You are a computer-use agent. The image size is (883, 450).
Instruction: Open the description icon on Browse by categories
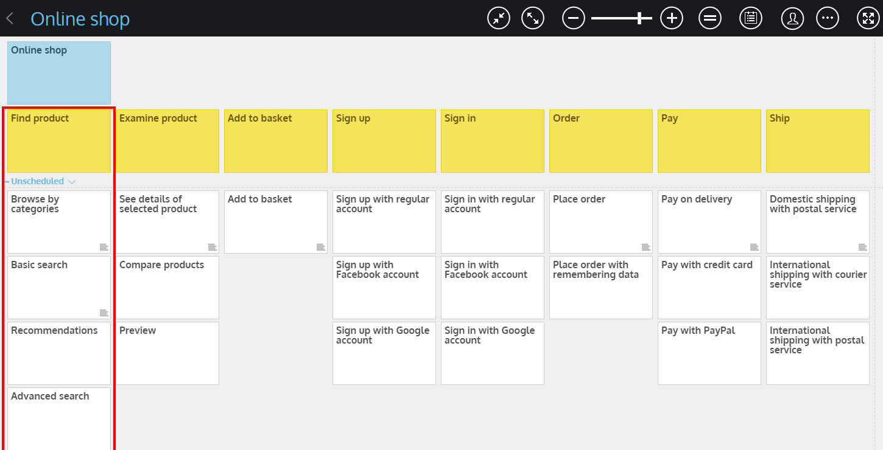click(104, 247)
